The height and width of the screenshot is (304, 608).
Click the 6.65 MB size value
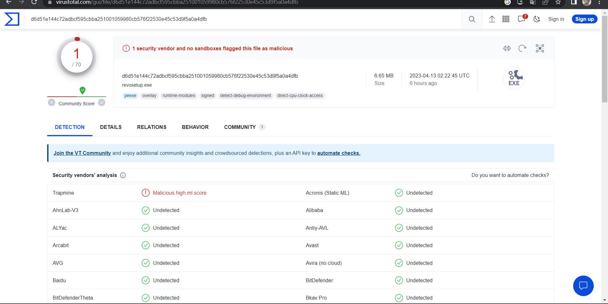384,76
